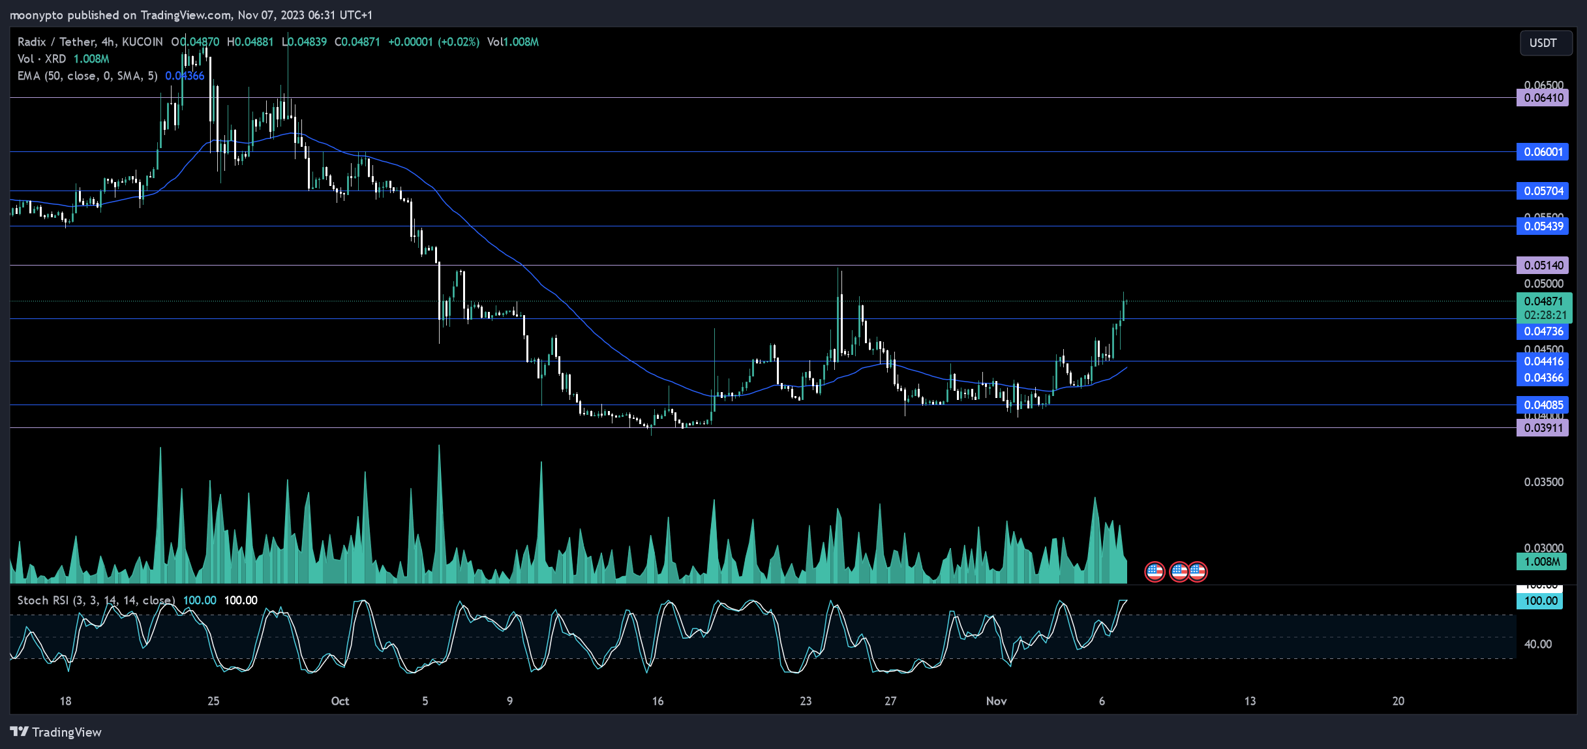This screenshot has width=1587, height=749.
Task: Click the Vol · XRD indicator legend
Action: [63, 59]
